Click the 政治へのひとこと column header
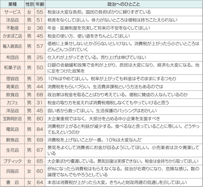This screenshot has width=203, height=187. coord(124,4)
